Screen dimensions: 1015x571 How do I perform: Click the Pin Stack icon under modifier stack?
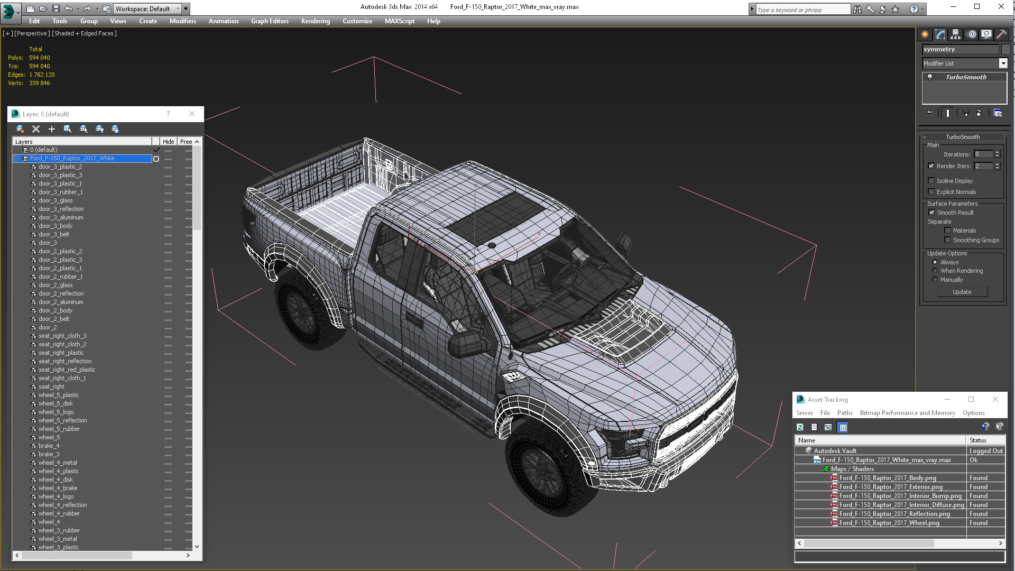click(x=929, y=113)
